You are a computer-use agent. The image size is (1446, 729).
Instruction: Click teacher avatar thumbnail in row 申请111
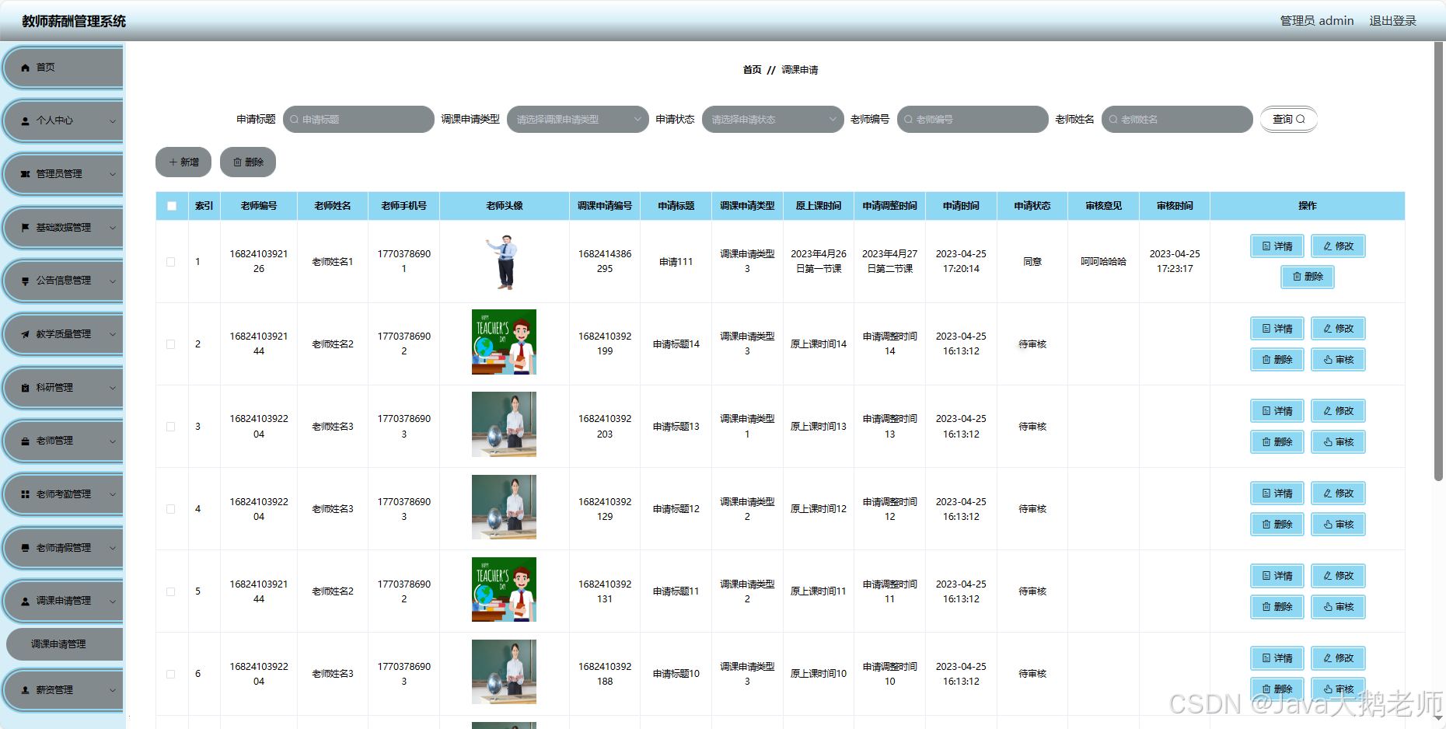505,262
